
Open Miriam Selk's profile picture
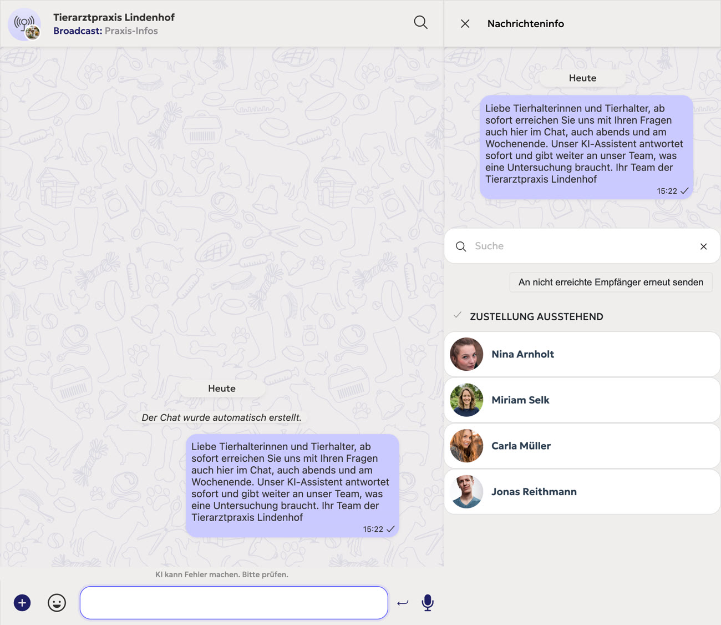click(x=466, y=400)
